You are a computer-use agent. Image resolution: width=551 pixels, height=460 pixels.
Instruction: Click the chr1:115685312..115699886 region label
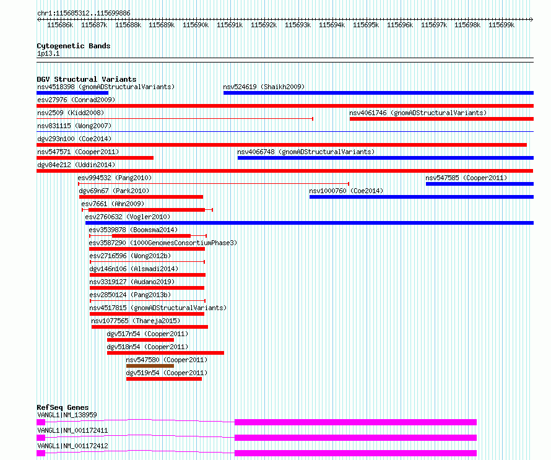tap(84, 14)
